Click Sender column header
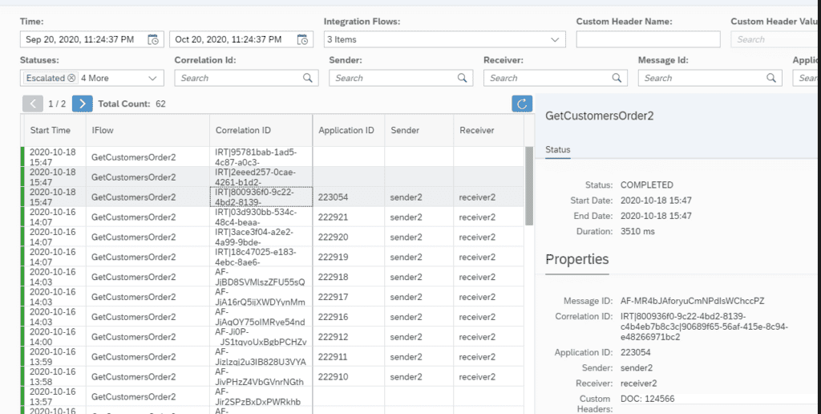The width and height of the screenshot is (821, 414). [x=419, y=131]
